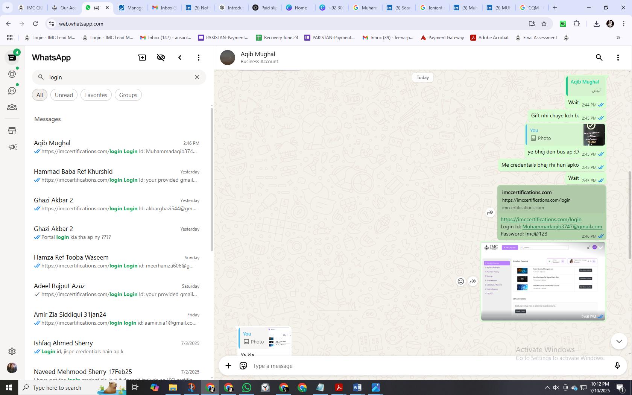Bookmark this page with star icon

click(544, 24)
